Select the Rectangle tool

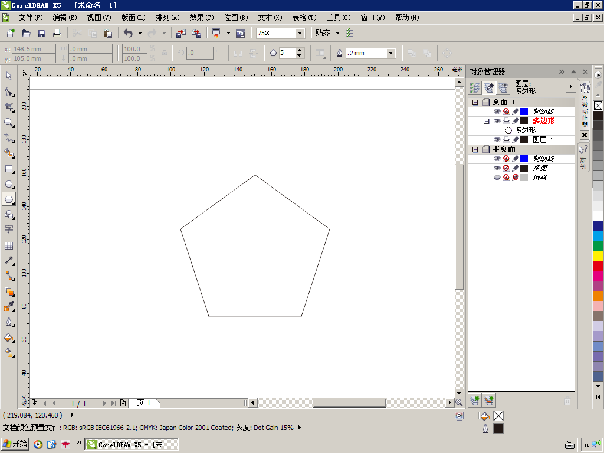(9, 169)
